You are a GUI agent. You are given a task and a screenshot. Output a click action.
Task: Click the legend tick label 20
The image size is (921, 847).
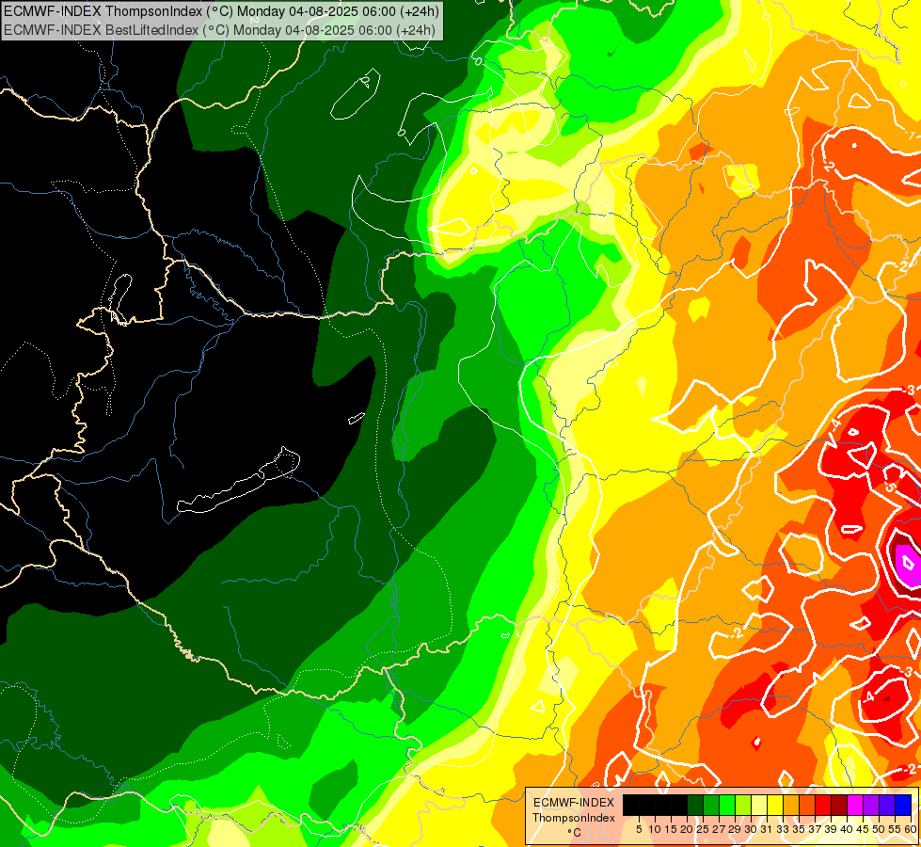point(687,829)
